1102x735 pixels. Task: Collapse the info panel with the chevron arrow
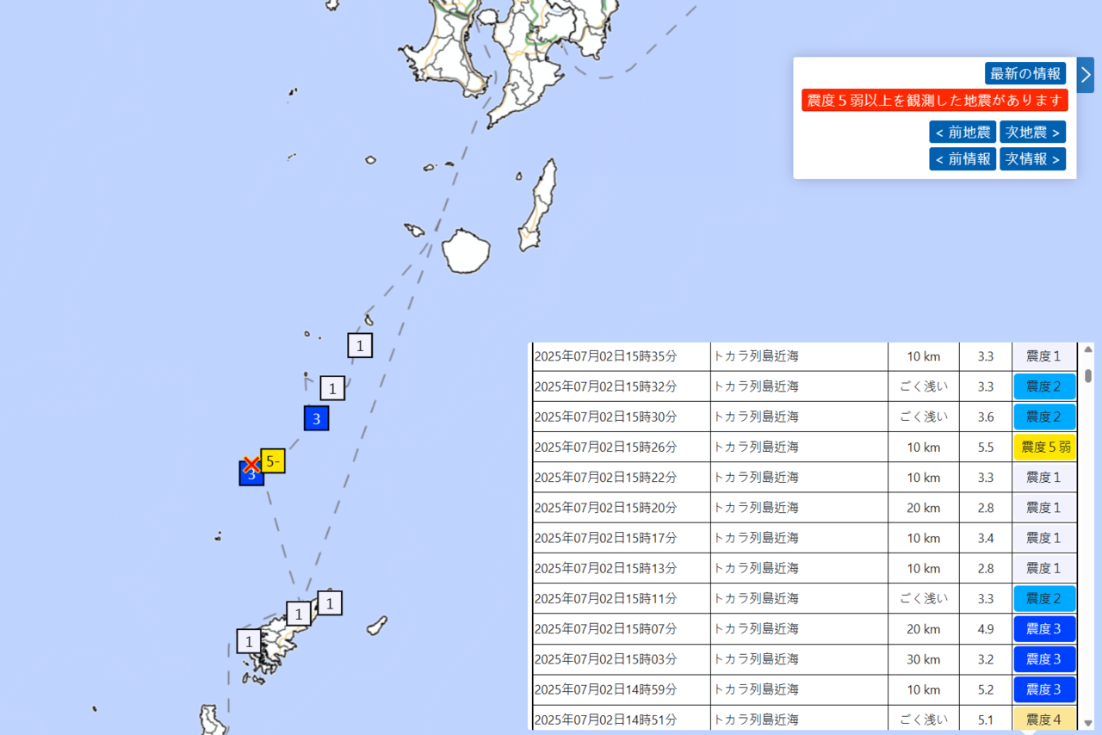point(1086,75)
